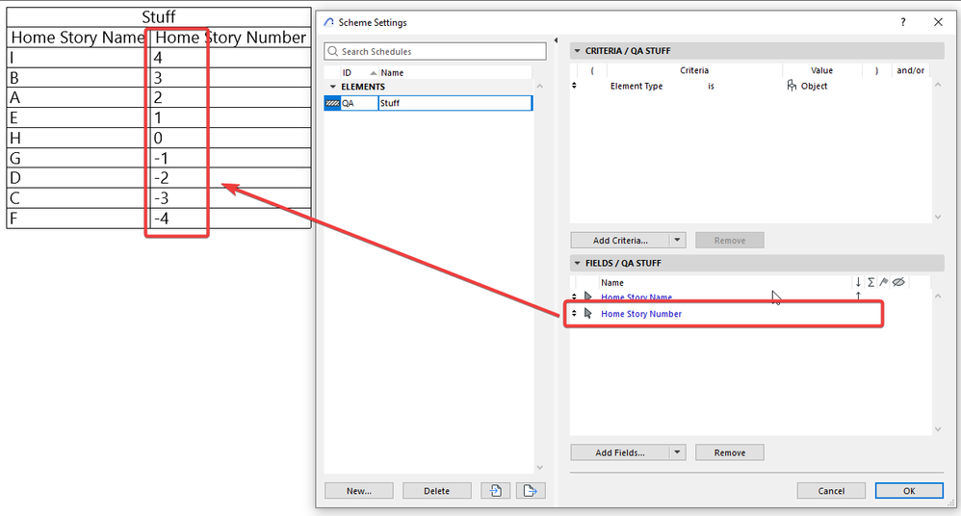Click the open parenthesis column header
Image resolution: width=961 pixels, height=516 pixels.
coord(592,70)
